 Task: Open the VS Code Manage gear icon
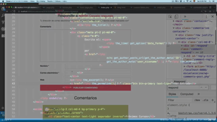3,108
